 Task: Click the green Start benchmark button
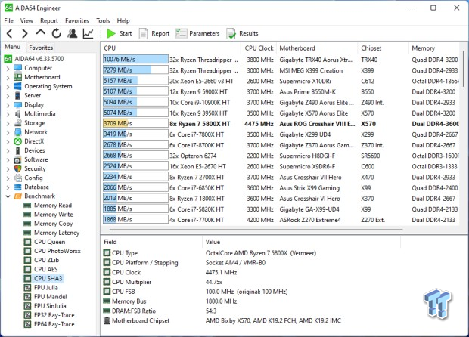119,34
